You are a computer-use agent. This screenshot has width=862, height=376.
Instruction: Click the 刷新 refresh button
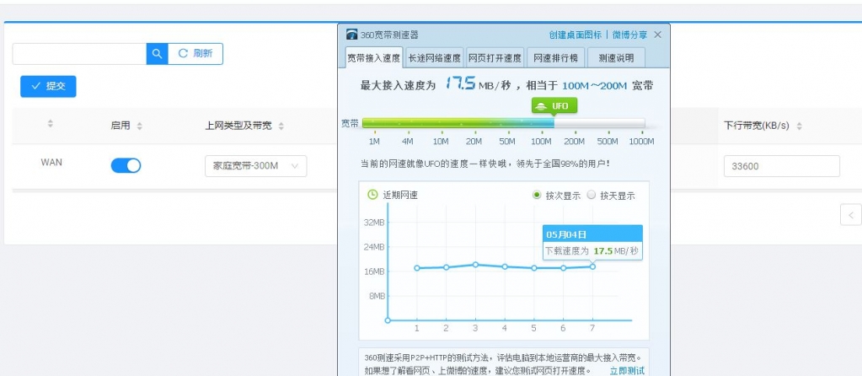pos(195,54)
